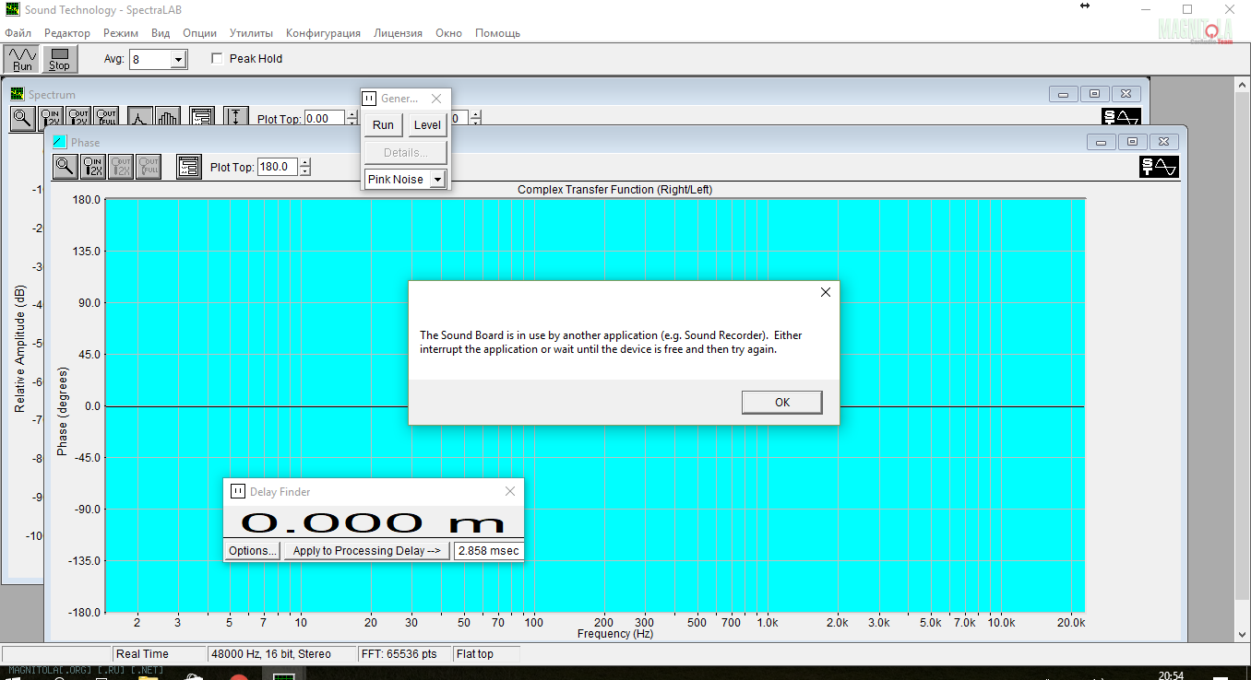Viewport: 1251px width, 680px height.
Task: Click the '0.000 m' Delay Finder readout
Action: (373, 522)
